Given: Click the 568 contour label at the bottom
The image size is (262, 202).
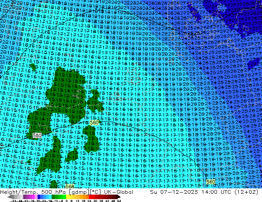Looking at the screenshot, I should (69, 186).
